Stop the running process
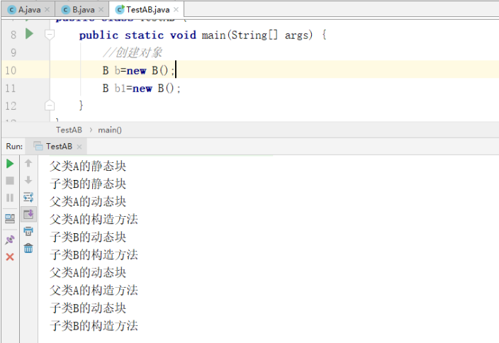The image size is (499, 343). (10, 181)
